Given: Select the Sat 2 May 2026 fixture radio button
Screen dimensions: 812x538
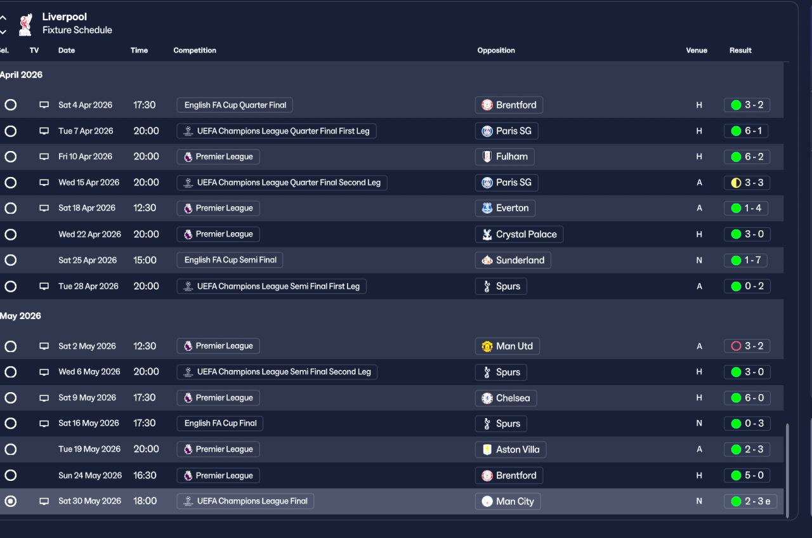Looking at the screenshot, I should pyautogui.click(x=10, y=346).
